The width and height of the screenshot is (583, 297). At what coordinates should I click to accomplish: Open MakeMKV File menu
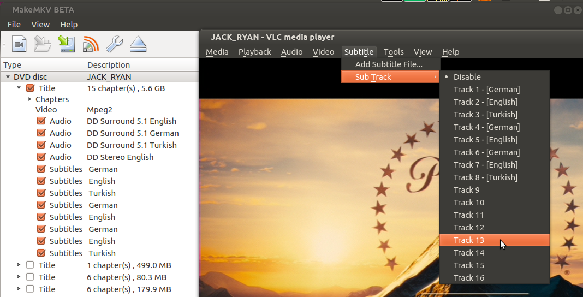coord(14,25)
